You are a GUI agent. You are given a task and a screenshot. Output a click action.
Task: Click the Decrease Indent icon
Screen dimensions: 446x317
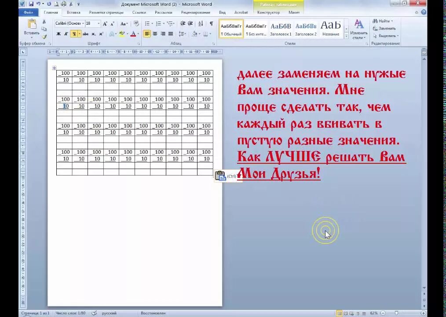click(x=183, y=24)
